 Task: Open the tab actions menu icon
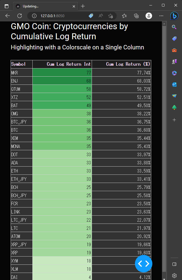pyautogui.click(x=7, y=6)
